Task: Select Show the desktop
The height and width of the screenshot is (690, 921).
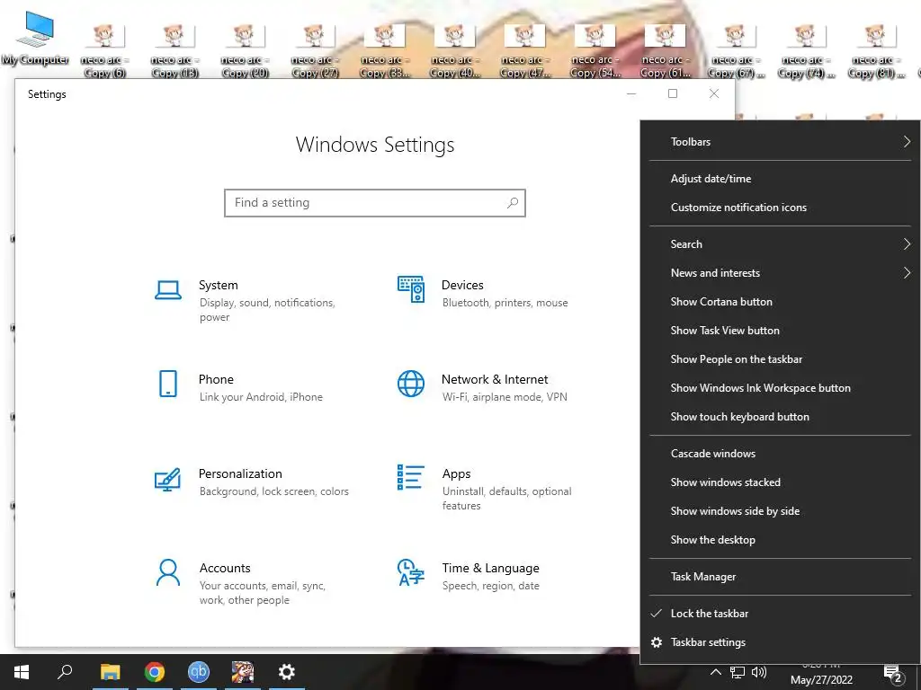Action: click(x=780, y=540)
